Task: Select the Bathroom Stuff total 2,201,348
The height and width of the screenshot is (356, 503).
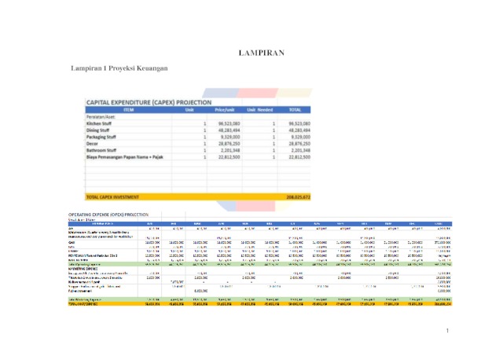Action: (300, 150)
